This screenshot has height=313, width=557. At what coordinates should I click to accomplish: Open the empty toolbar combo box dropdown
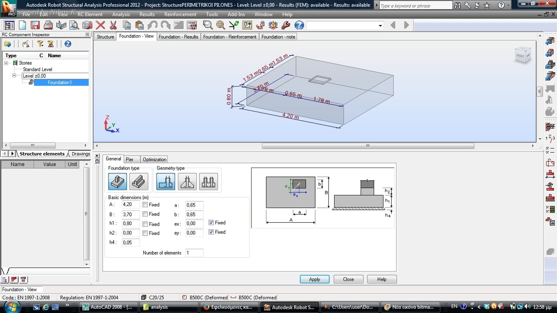[380, 25]
